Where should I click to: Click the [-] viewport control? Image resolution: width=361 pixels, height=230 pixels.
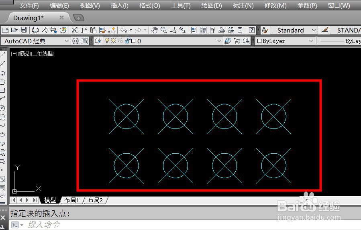[x=14, y=54]
